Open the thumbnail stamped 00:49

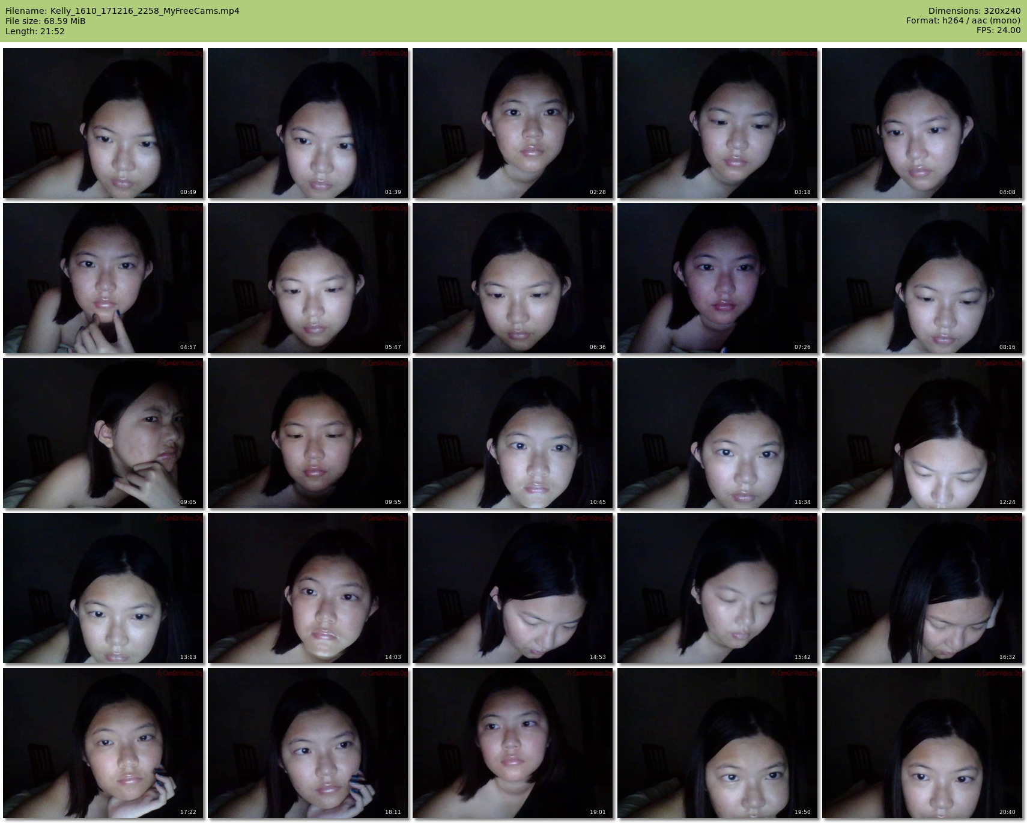tap(103, 123)
